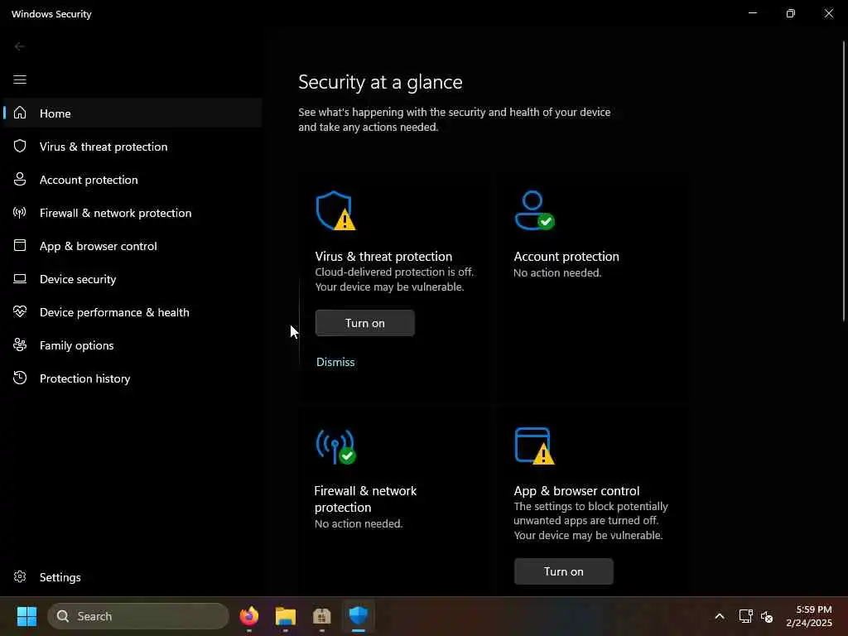Click 'No action needed.' under Firewall card
Image resolution: width=848 pixels, height=636 pixels.
pyautogui.click(x=359, y=523)
